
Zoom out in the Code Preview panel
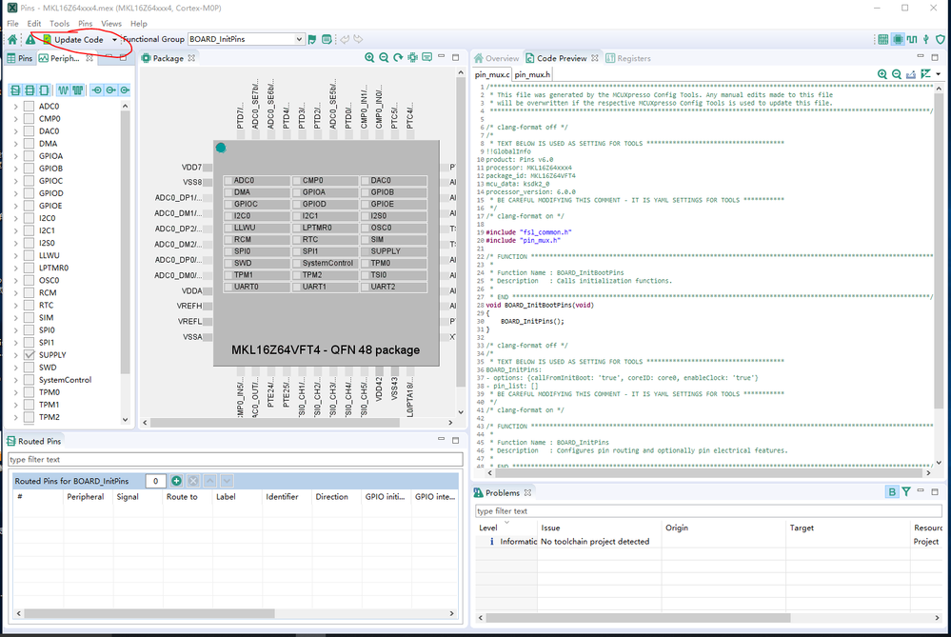click(x=897, y=74)
